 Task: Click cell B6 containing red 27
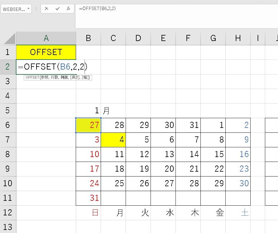coord(88,125)
